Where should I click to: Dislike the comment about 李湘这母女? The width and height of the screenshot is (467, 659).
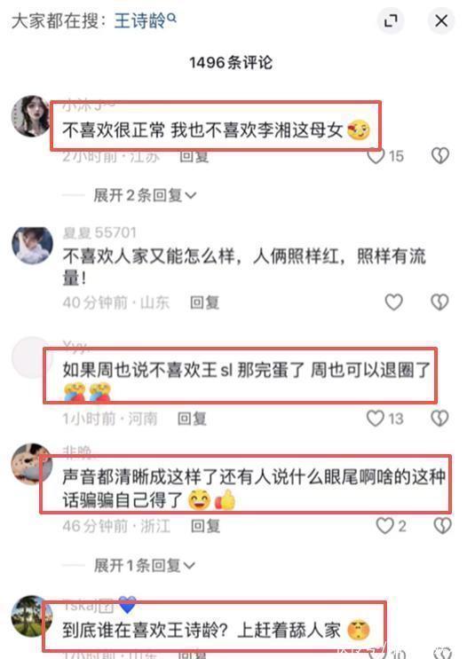[440, 156]
